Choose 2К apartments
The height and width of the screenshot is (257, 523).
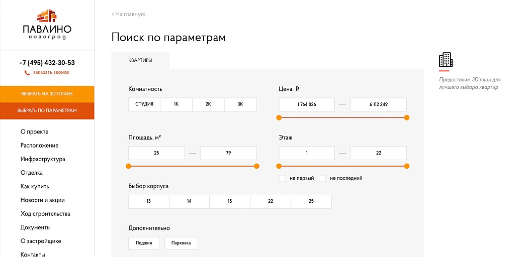pos(208,104)
